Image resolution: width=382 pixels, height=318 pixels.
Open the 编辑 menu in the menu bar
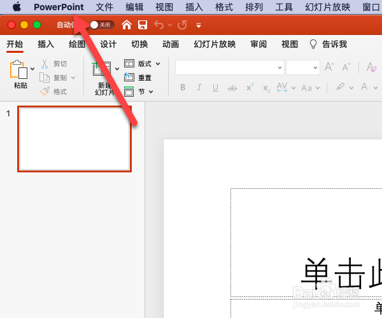point(134,7)
